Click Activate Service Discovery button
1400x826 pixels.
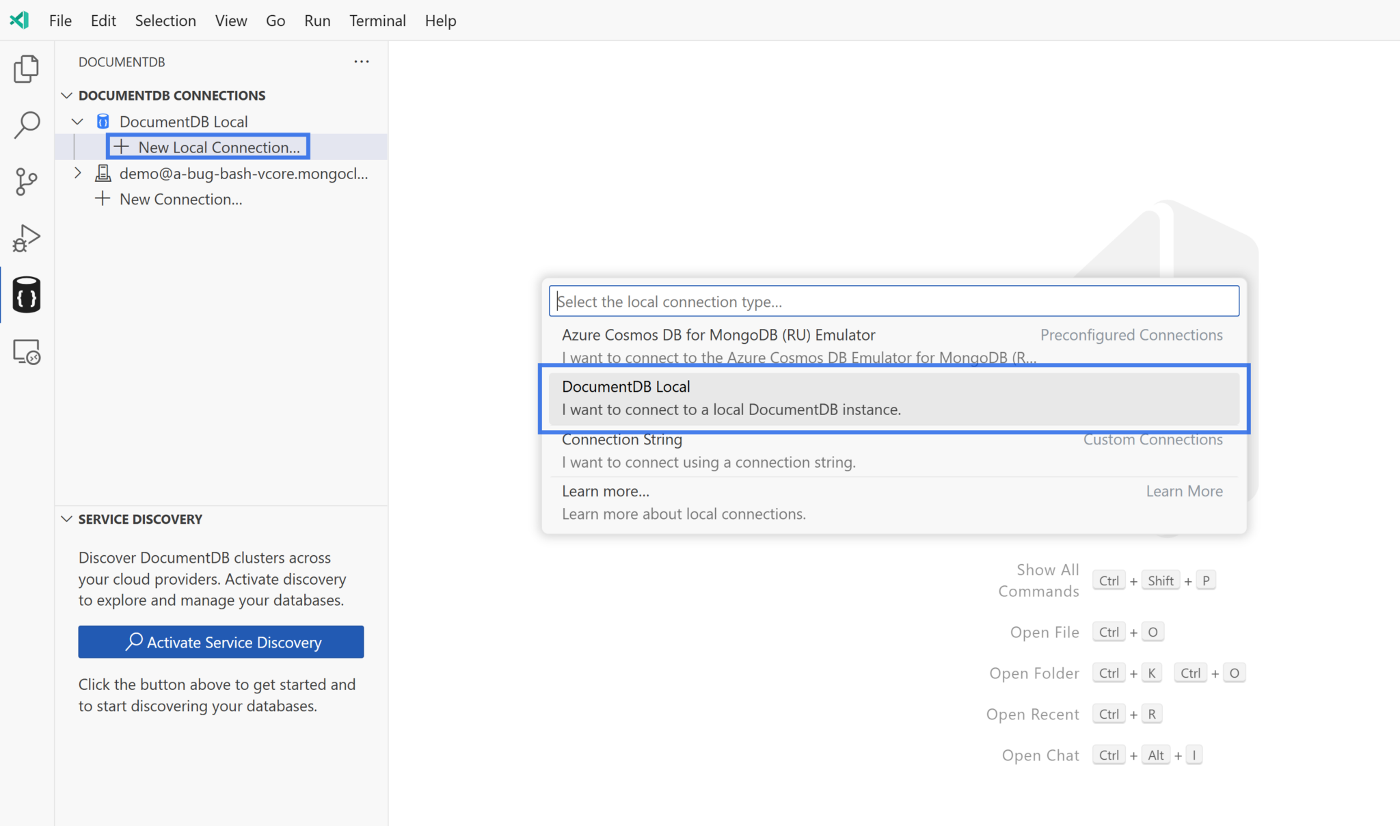(x=220, y=641)
